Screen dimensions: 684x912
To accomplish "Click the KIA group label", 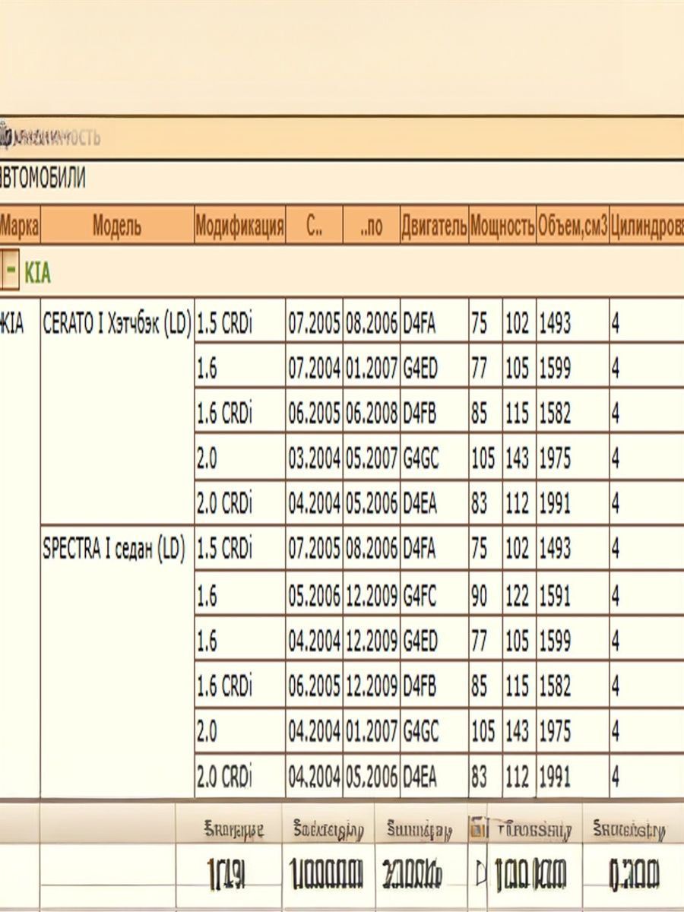I will [x=38, y=272].
